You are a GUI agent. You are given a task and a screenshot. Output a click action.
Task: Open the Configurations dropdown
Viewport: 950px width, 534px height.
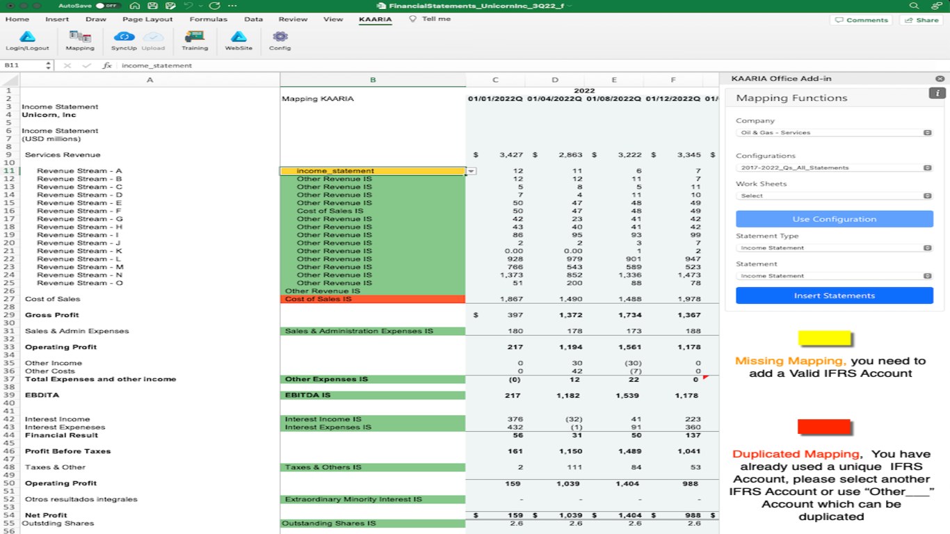(x=835, y=168)
